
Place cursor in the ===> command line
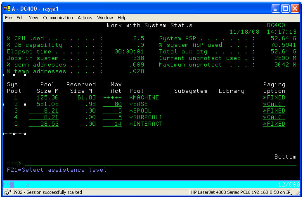160,163
